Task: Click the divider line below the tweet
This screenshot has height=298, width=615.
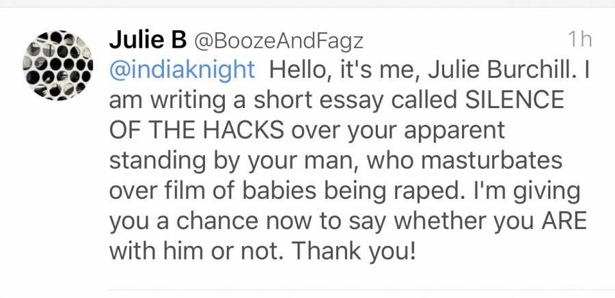Action: [x=361, y=290]
